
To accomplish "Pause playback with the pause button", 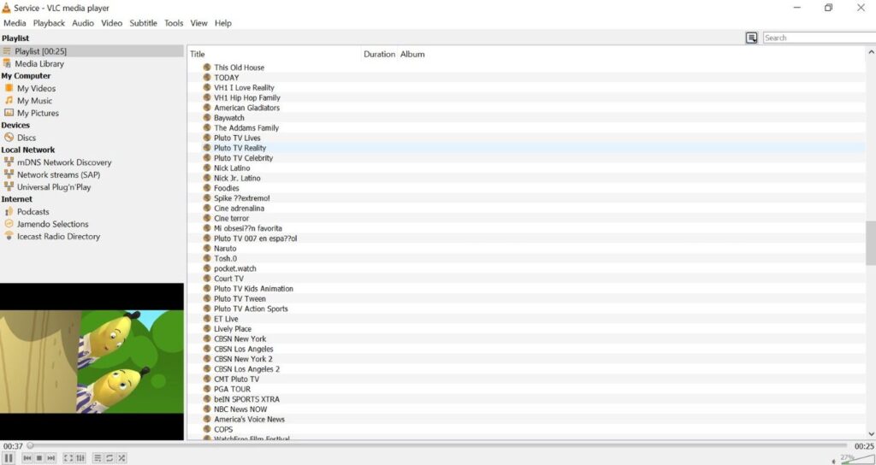I will pyautogui.click(x=9, y=458).
